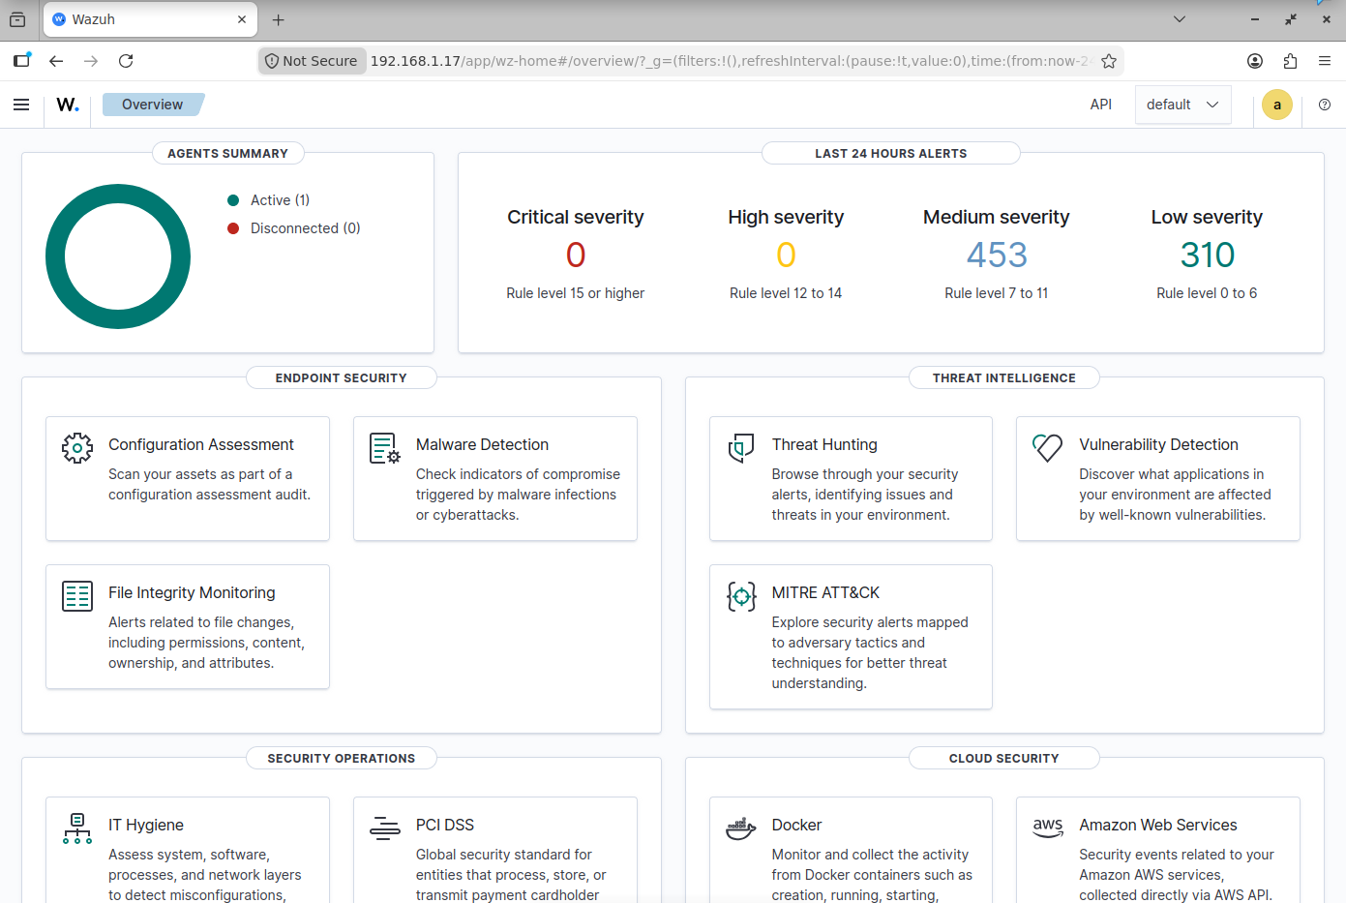Select the Wazuh browser tab
Screen dimensions: 1346x903
(x=149, y=19)
